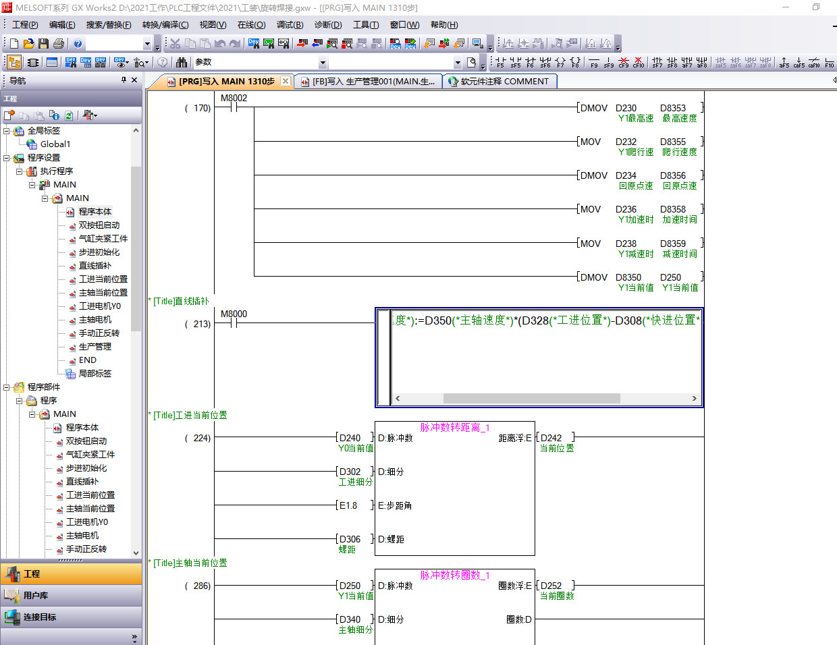This screenshot has height=645, width=837.
Task: Select 直线插补 in the project tree
Action: click(x=94, y=266)
